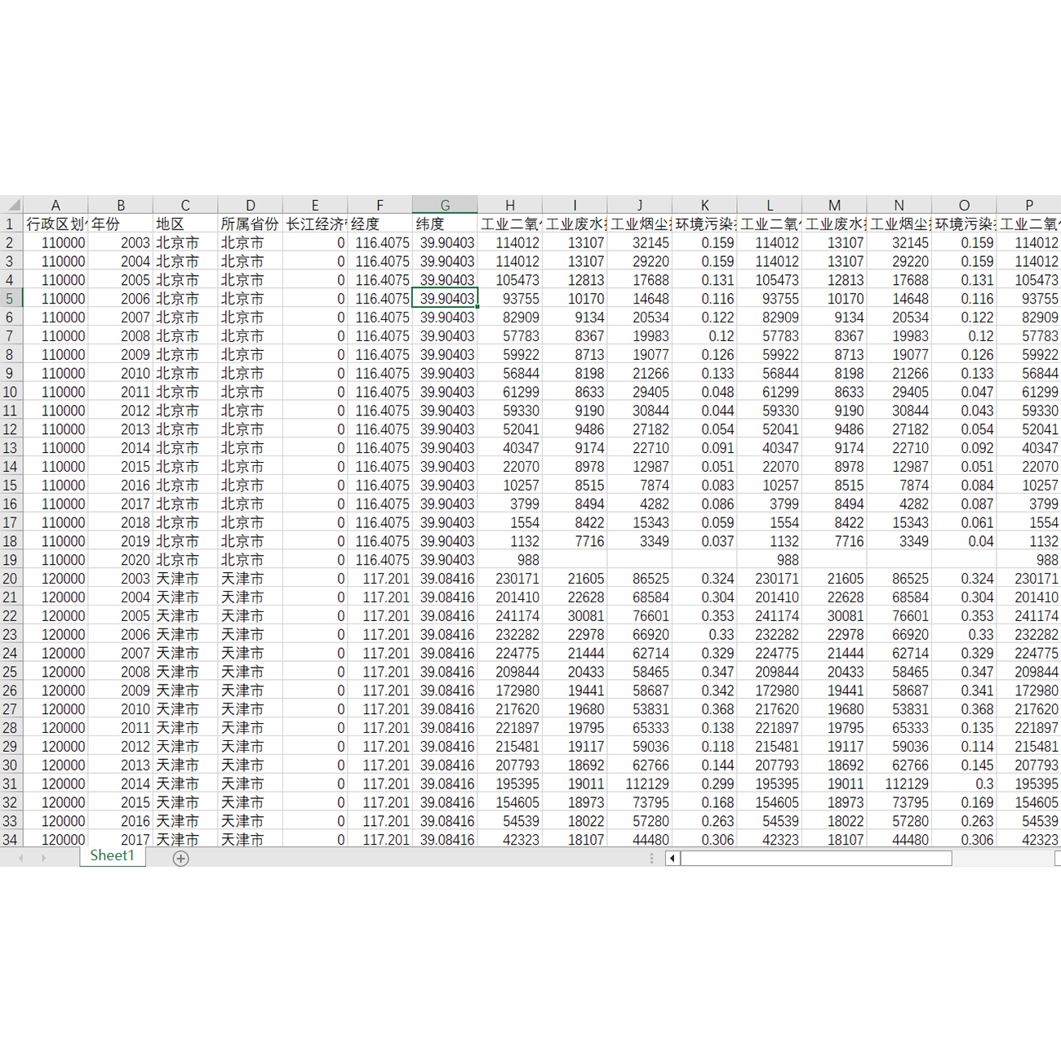Click 天津市 in column C row 20
The height and width of the screenshot is (1061, 1061).
[x=185, y=579]
